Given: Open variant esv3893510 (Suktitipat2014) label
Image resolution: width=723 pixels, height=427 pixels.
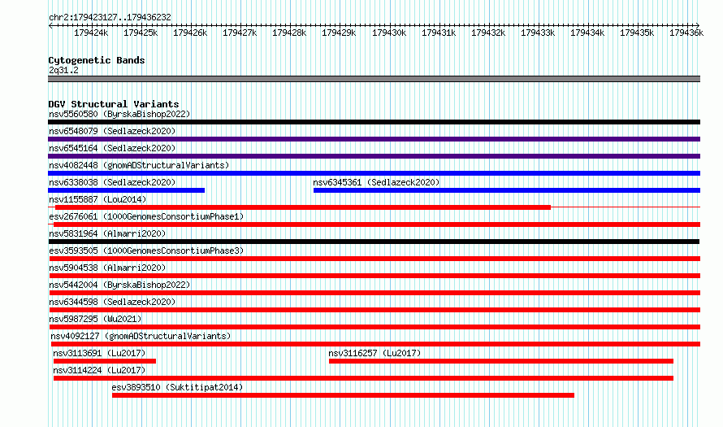Looking at the screenshot, I should 177,387.
